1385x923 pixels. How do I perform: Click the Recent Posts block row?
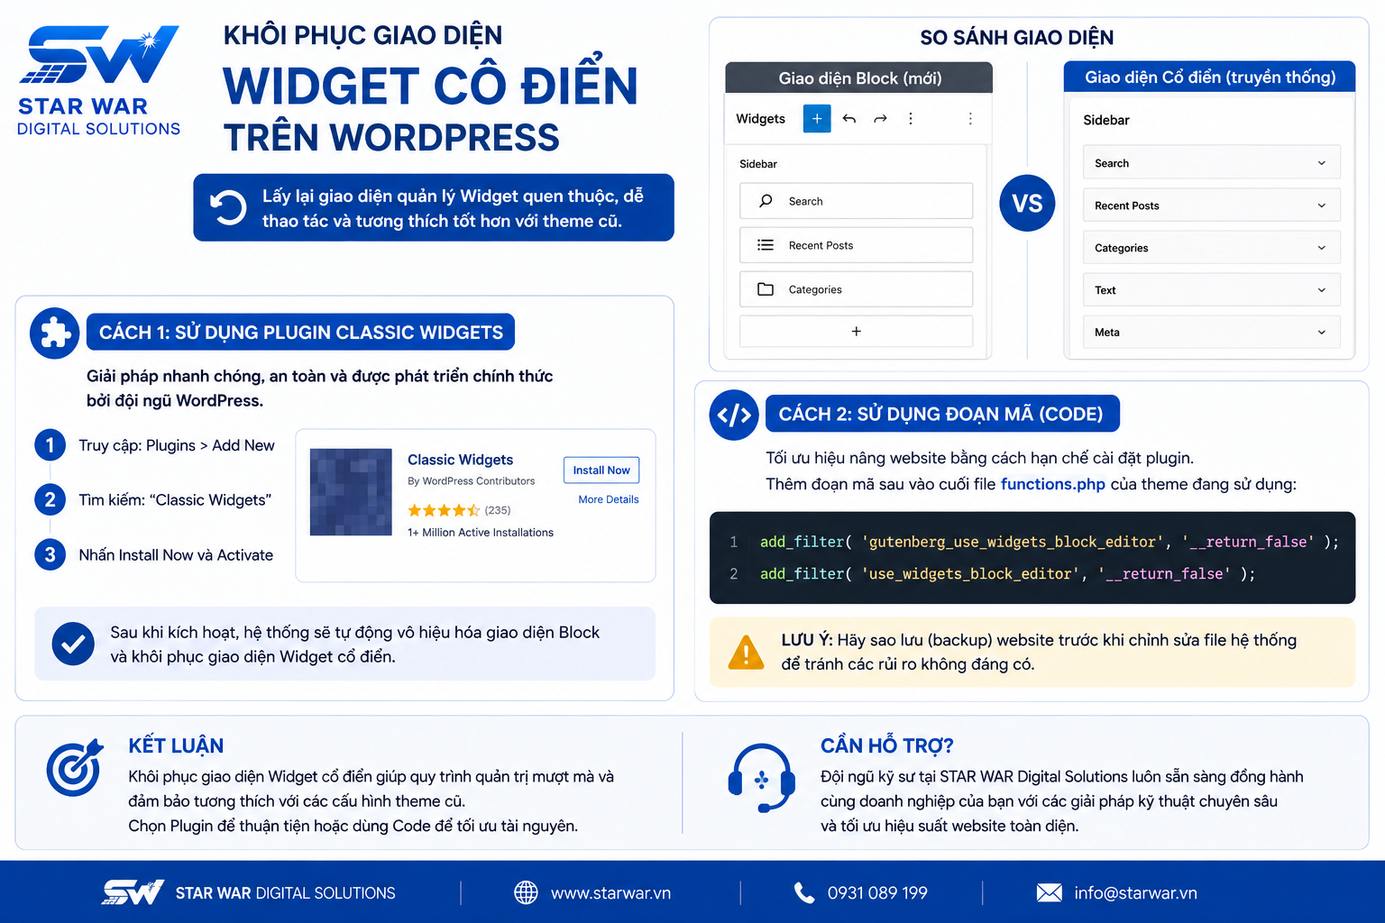(856, 245)
